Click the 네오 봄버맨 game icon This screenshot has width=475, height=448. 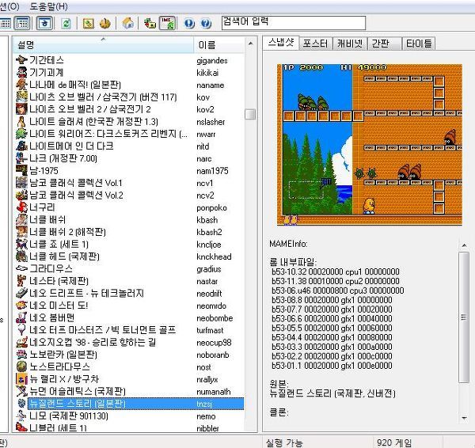(21, 317)
